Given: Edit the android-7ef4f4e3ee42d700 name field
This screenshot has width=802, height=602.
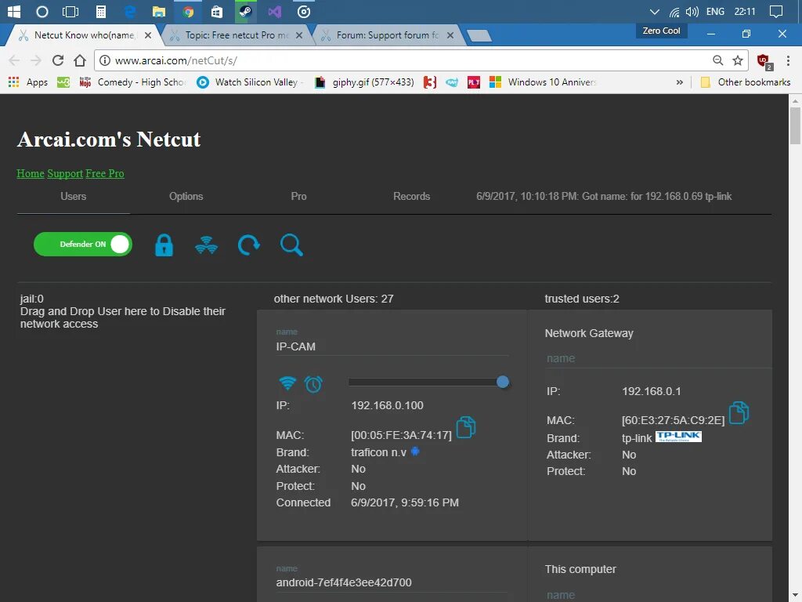Looking at the screenshot, I should pyautogui.click(x=392, y=582).
